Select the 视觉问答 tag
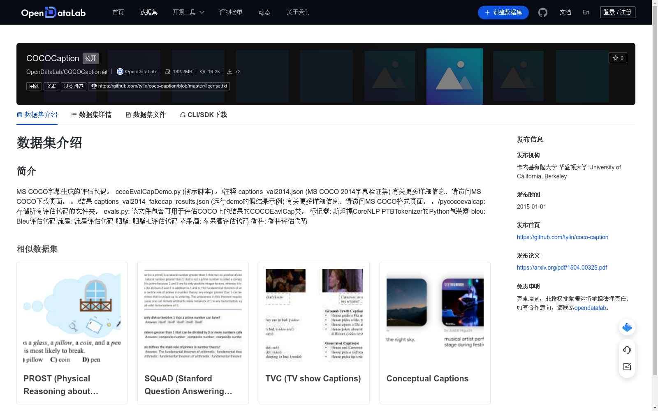The image size is (658, 411). [x=74, y=86]
